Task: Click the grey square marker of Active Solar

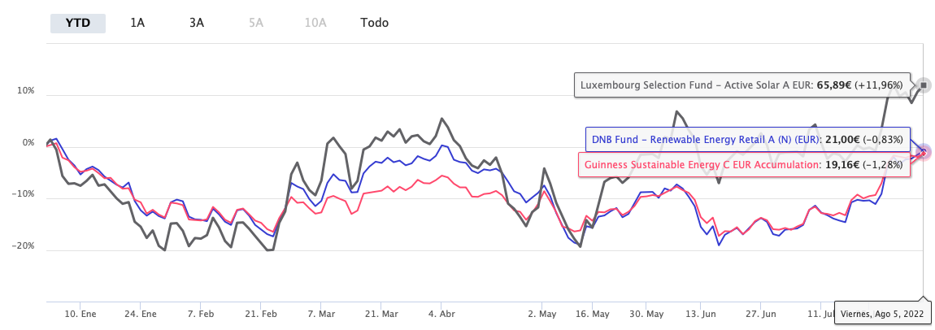Action: click(x=924, y=85)
